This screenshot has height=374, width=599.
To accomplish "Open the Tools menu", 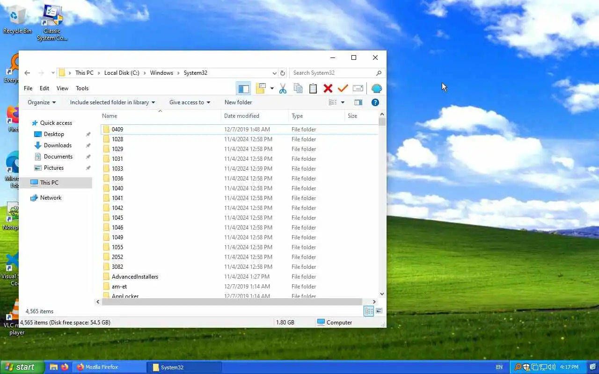I will (x=82, y=88).
